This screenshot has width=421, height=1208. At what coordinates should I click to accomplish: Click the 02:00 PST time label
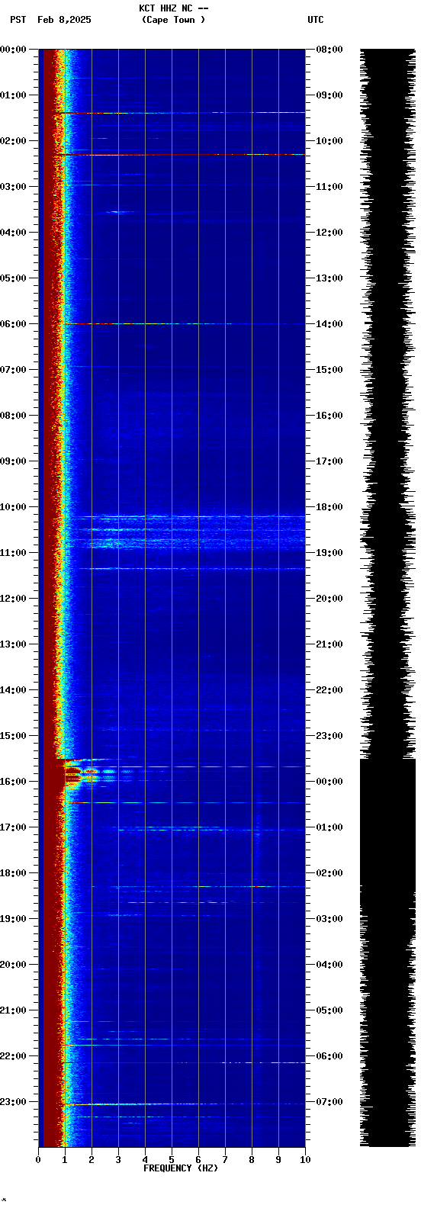pyautogui.click(x=14, y=141)
